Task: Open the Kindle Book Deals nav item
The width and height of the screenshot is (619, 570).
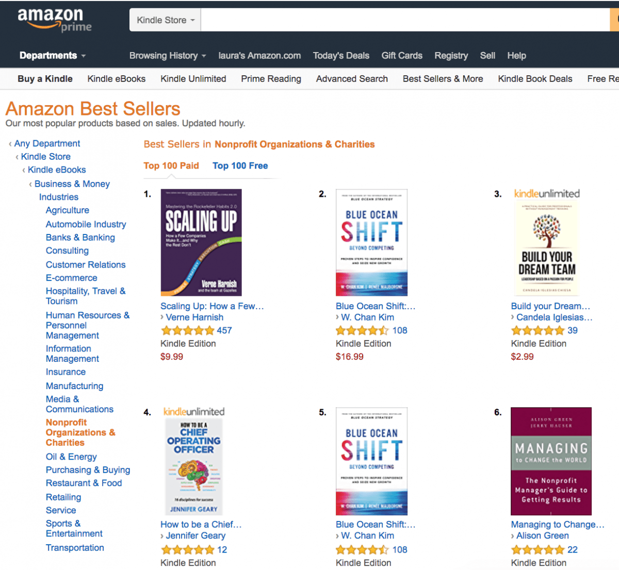Action: point(535,78)
